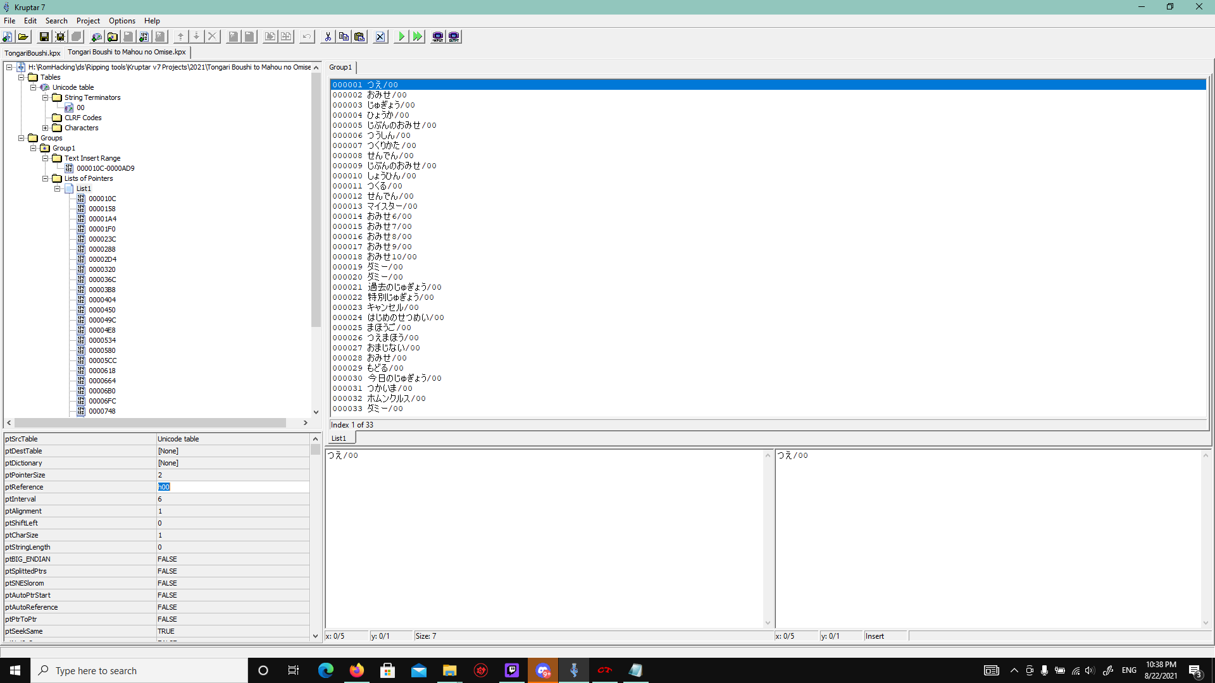The height and width of the screenshot is (683, 1215).
Task: Click into the right translated text editor pane
Action: 988,538
